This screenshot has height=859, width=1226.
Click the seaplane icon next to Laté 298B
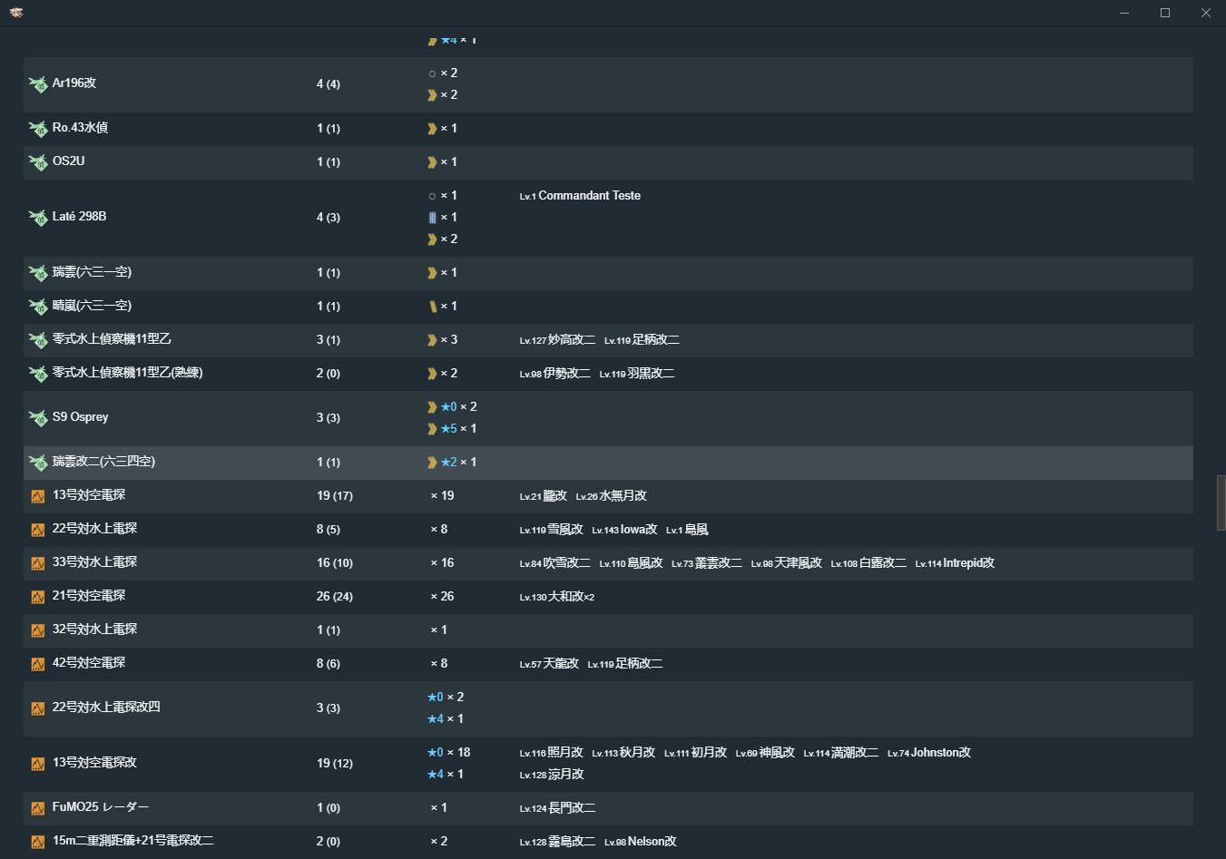tap(38, 218)
